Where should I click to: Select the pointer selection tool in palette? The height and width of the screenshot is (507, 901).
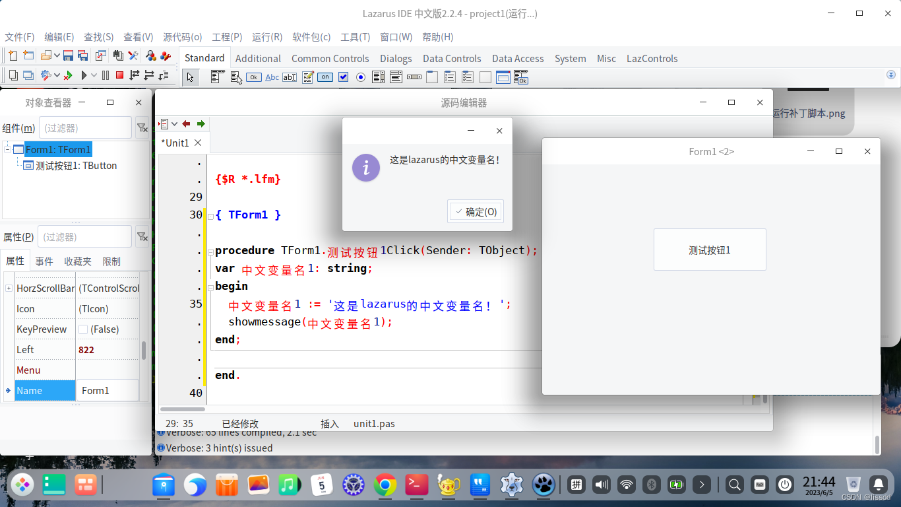[x=190, y=77]
